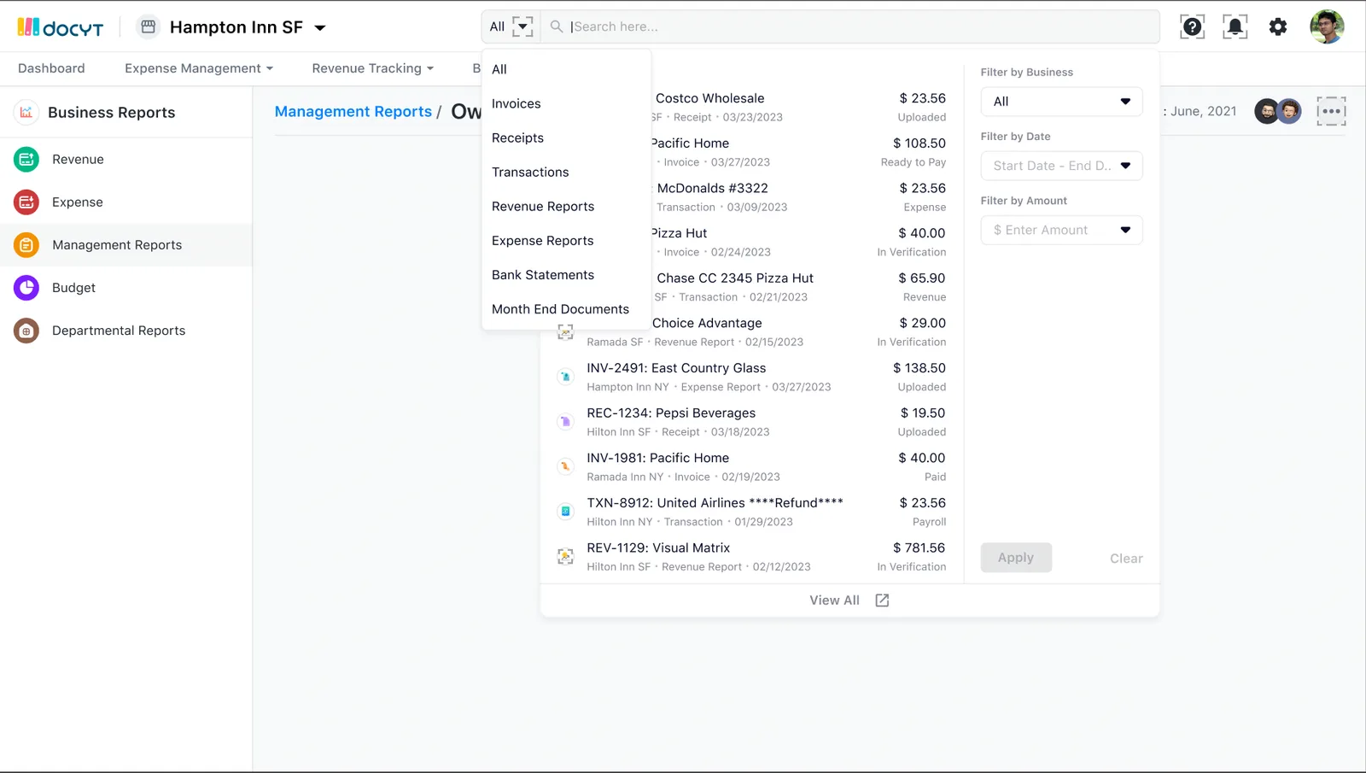Image resolution: width=1366 pixels, height=773 pixels.
Task: Open the help question mark icon
Action: coord(1192,26)
